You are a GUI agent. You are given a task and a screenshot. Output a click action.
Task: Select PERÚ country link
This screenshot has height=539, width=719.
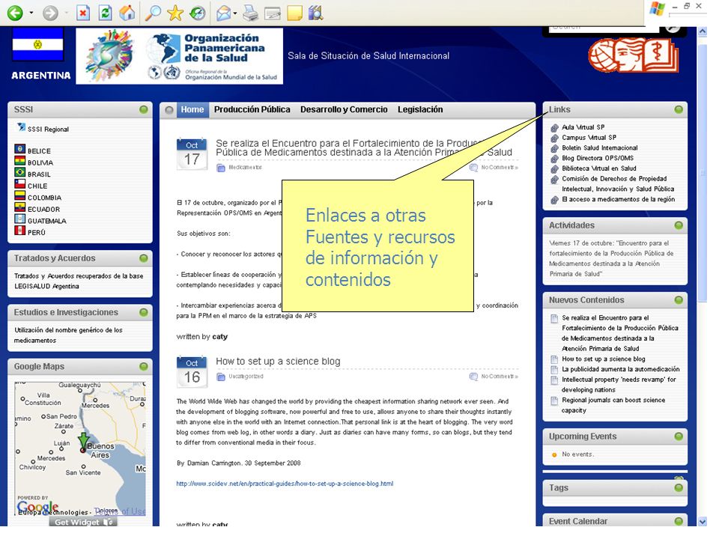point(36,233)
